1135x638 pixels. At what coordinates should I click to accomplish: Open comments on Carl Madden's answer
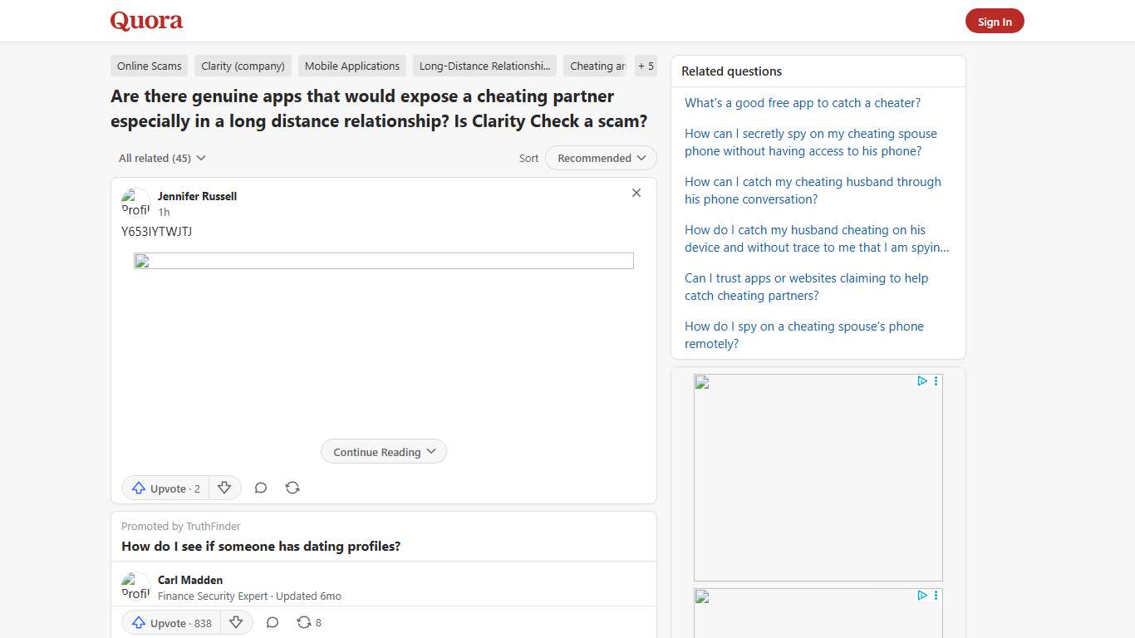point(273,623)
